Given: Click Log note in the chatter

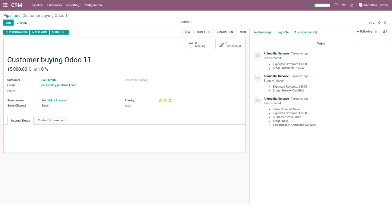Looking at the screenshot, I should (283, 32).
